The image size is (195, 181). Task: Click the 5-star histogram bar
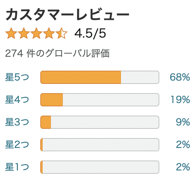tap(100, 77)
